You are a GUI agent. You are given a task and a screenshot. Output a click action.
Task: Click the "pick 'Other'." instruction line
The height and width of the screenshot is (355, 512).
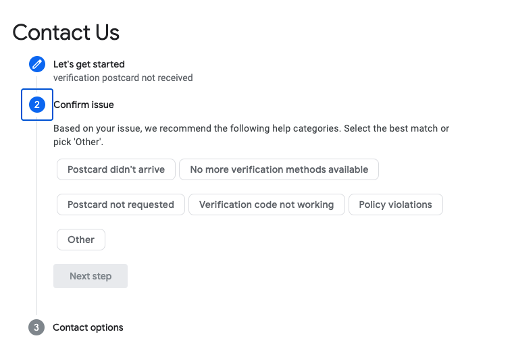point(78,142)
